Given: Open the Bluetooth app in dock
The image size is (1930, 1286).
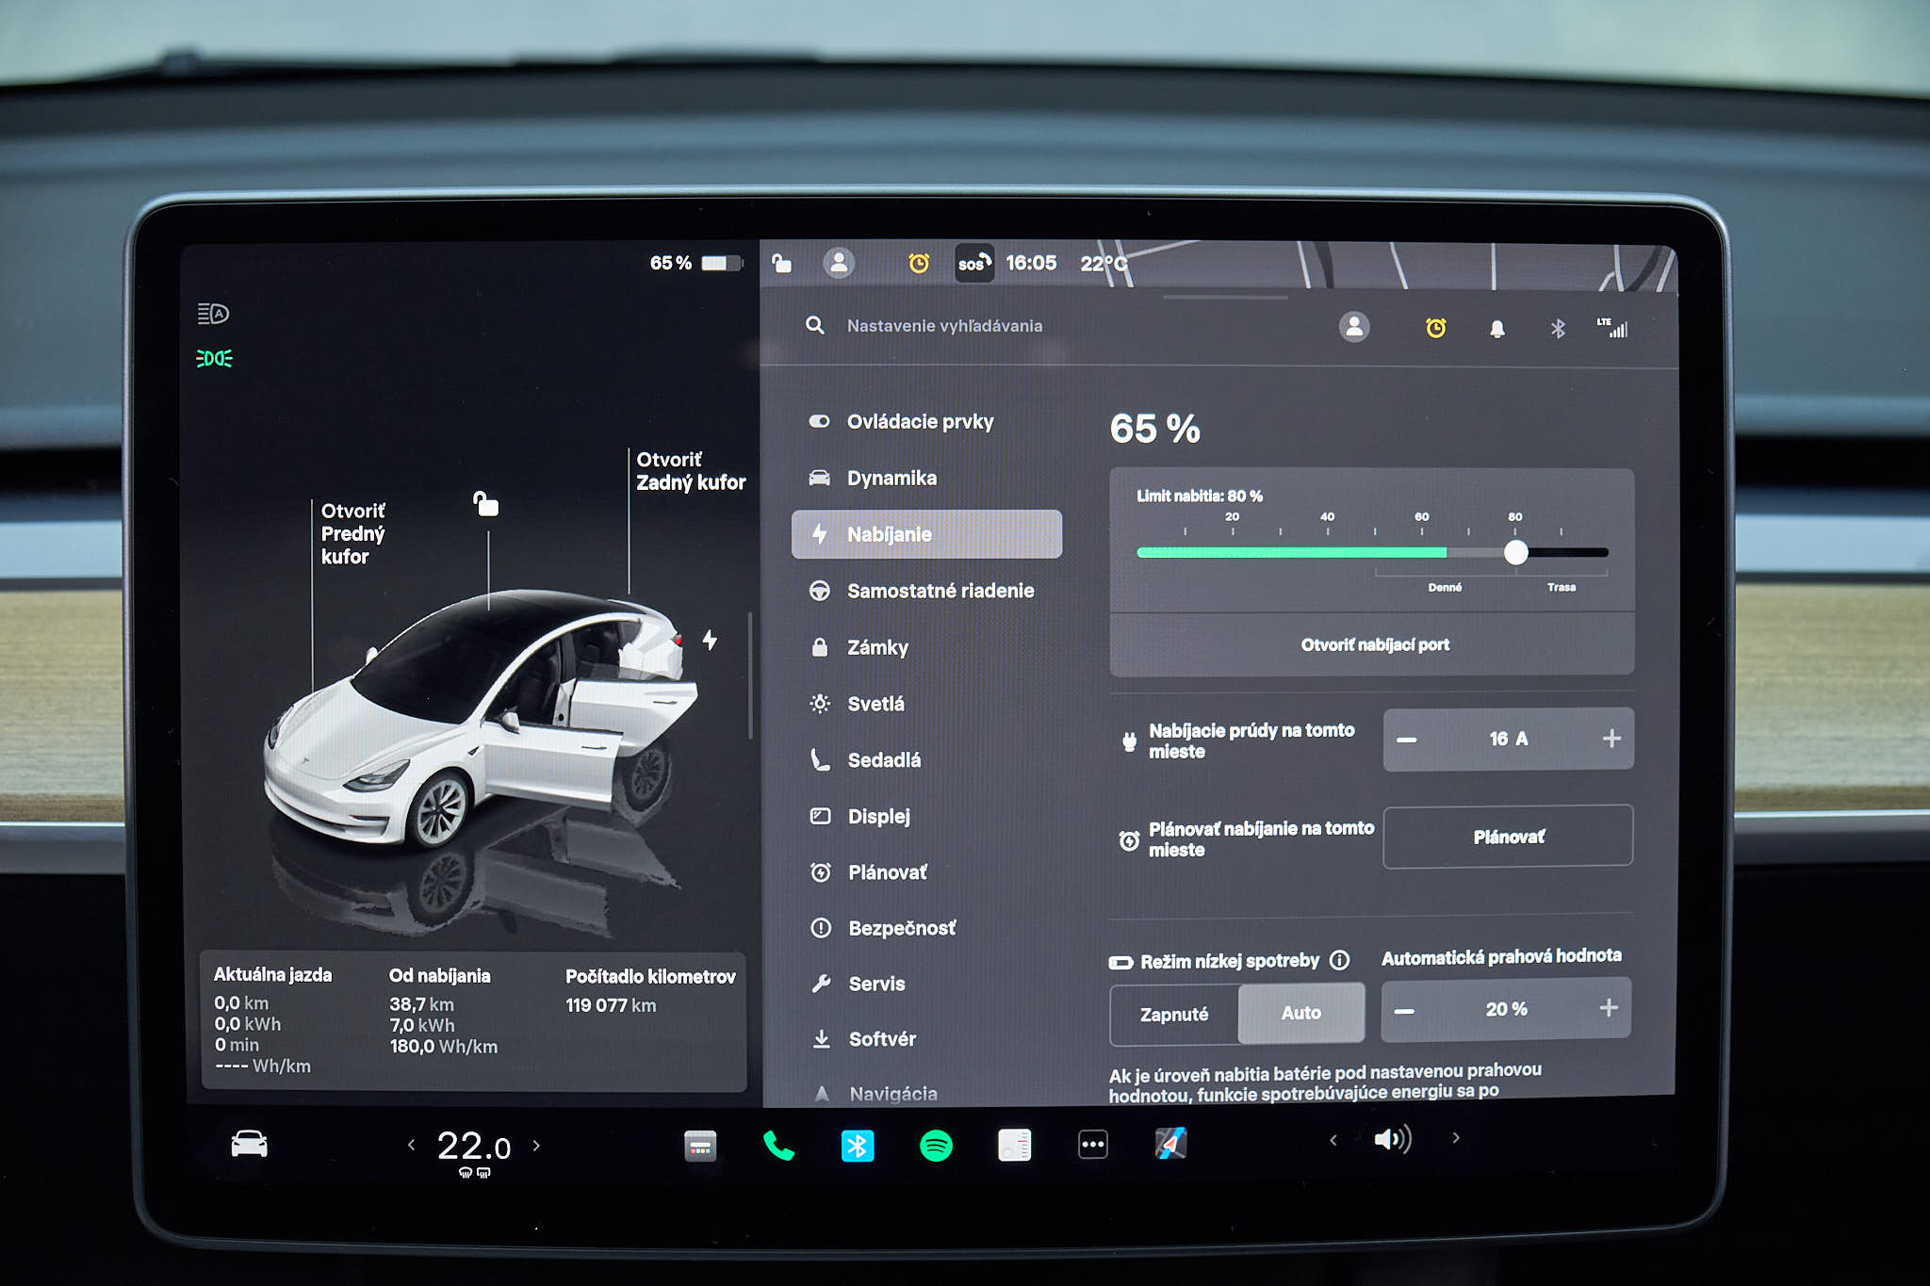Looking at the screenshot, I should click(857, 1146).
